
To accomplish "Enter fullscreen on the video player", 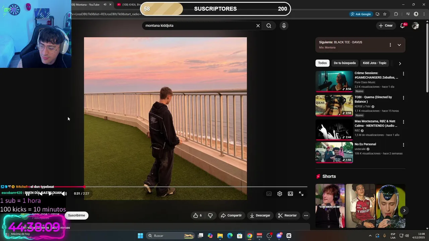I will (301, 194).
